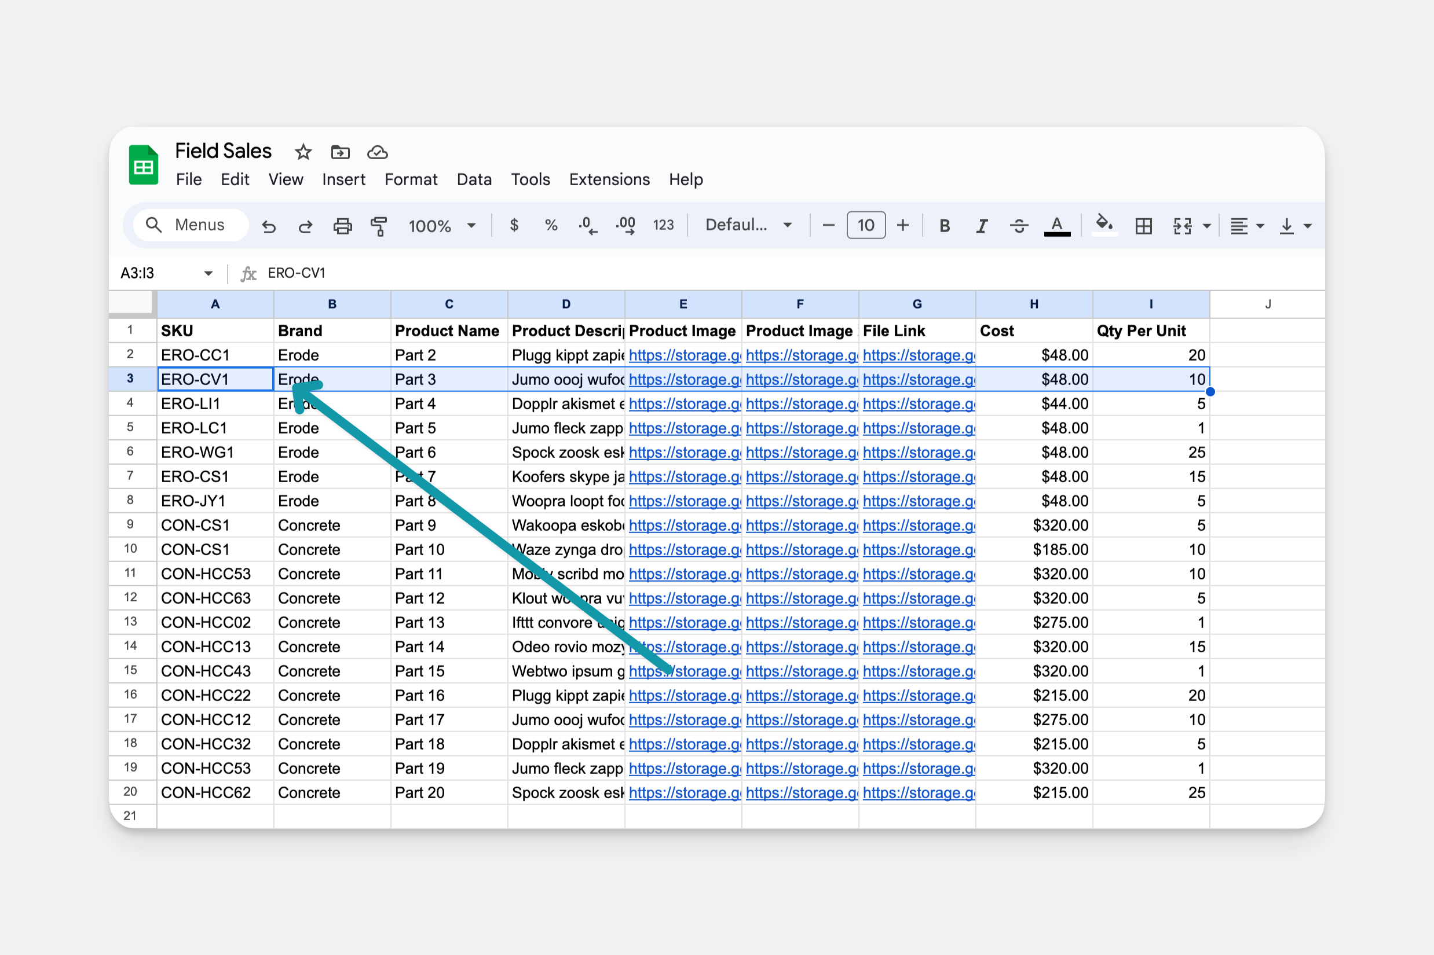This screenshot has height=955, width=1434.
Task: Format as percent
Action: [x=551, y=225]
